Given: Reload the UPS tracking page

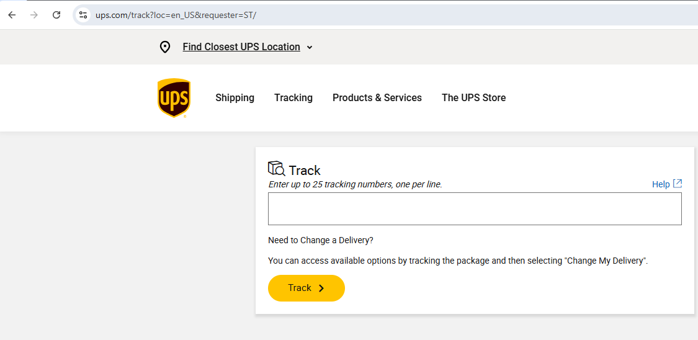Looking at the screenshot, I should tap(56, 15).
